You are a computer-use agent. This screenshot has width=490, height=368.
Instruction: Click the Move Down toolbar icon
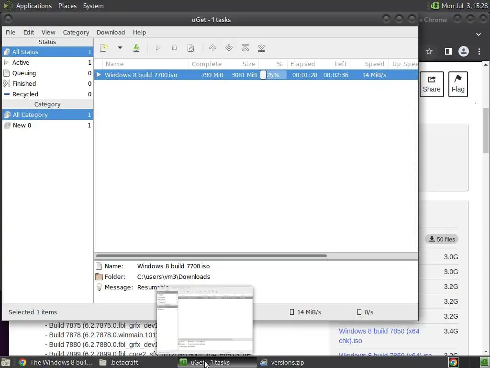tap(229, 48)
